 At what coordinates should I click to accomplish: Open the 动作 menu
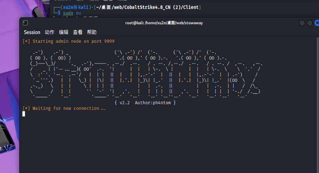tap(49, 32)
